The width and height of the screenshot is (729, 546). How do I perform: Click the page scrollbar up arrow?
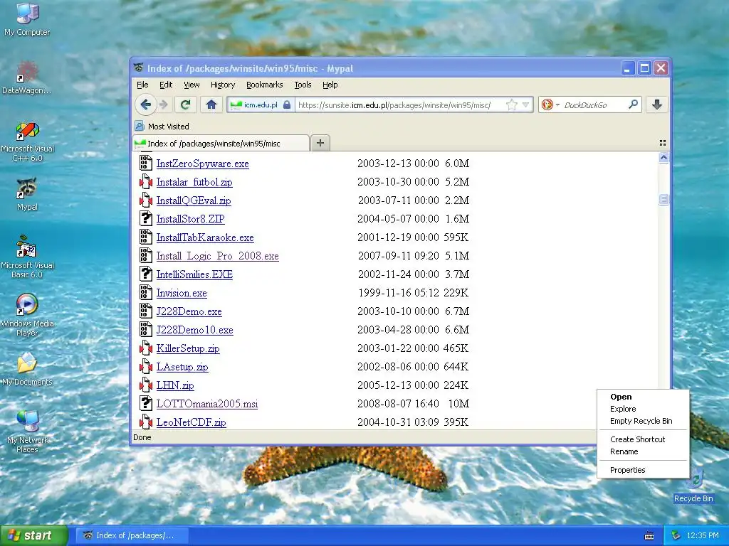pos(664,158)
